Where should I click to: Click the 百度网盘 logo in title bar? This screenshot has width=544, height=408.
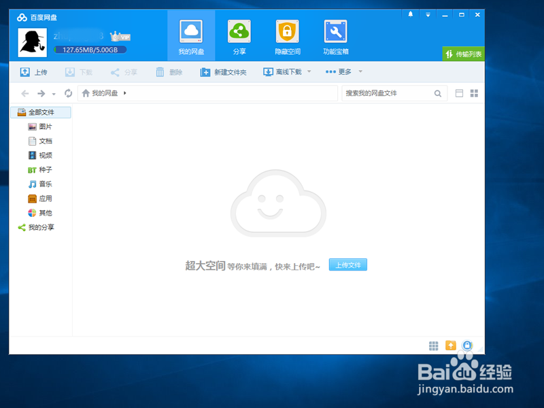click(x=37, y=18)
